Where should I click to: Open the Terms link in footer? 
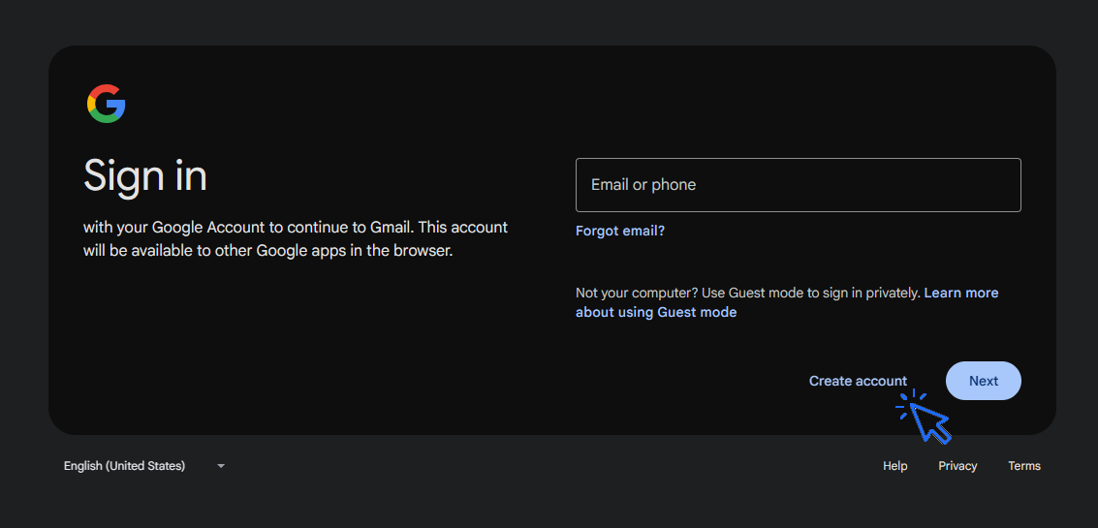[1023, 466]
